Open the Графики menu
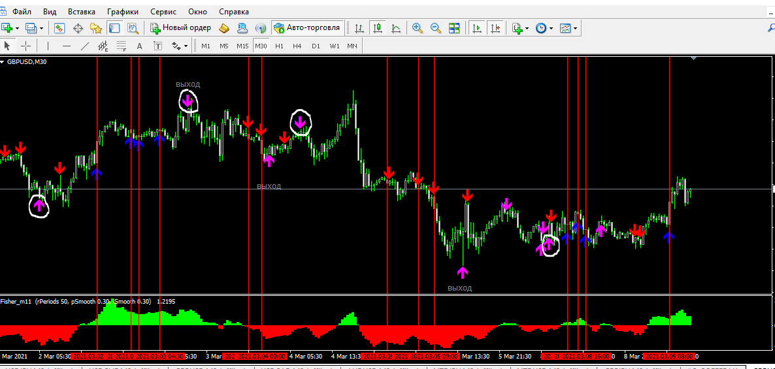The image size is (775, 369). point(123,12)
